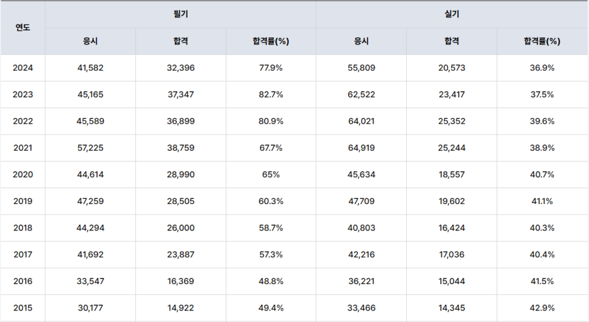Click the 2022 row year cell
Image resolution: width=589 pixels, height=322 pixels.
22,121
